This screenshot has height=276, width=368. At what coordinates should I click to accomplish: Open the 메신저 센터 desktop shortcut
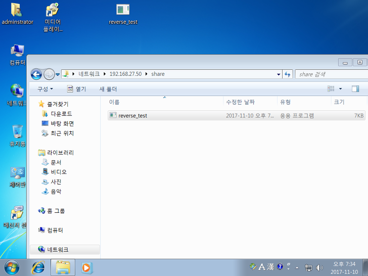16,217
